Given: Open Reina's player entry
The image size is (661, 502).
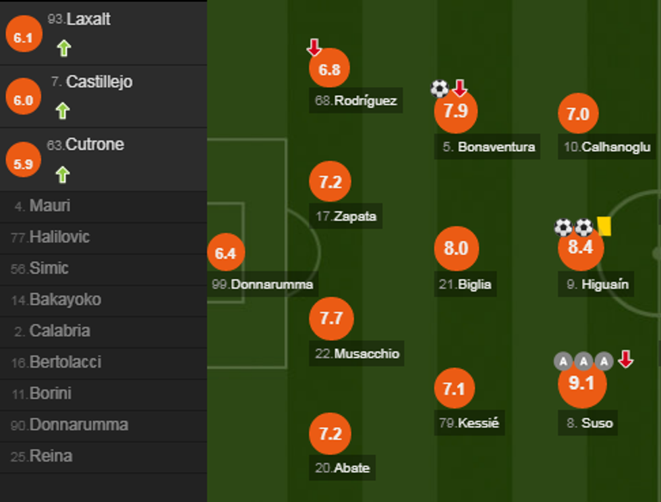Looking at the screenshot, I should pyautogui.click(x=51, y=456).
